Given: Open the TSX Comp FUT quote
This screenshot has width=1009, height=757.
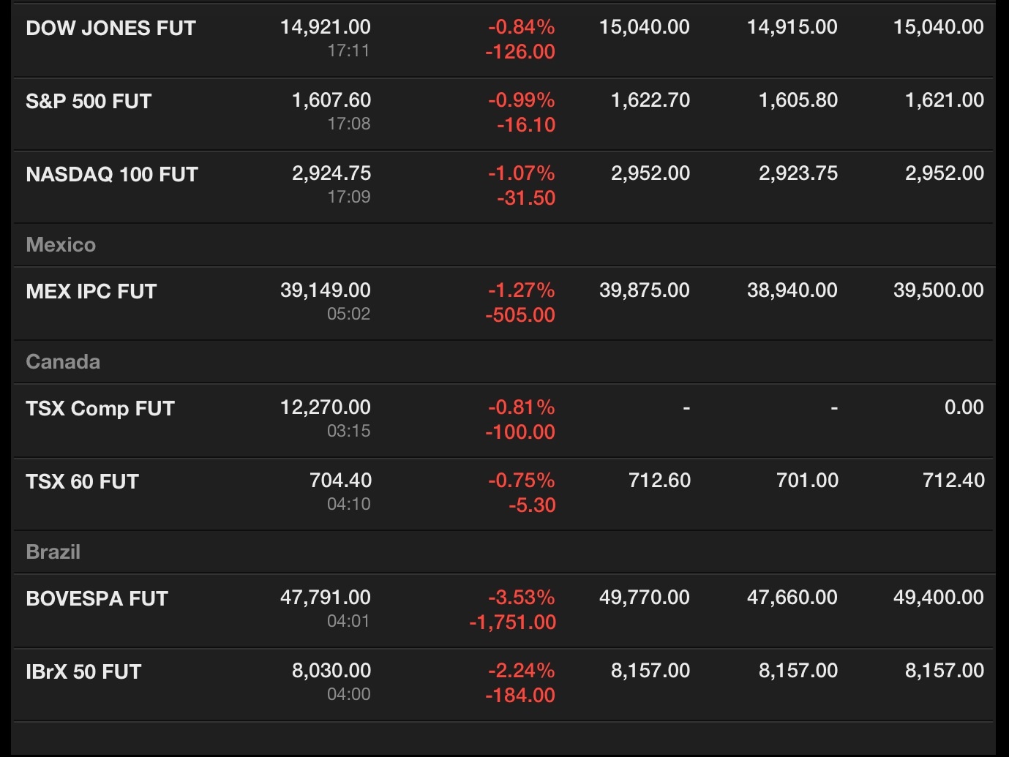Looking at the screenshot, I should (100, 409).
